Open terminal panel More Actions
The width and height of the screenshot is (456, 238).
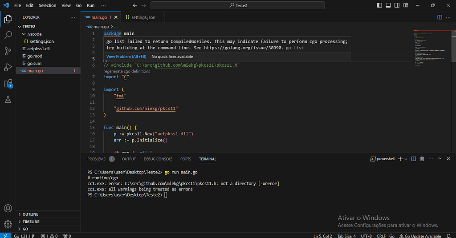point(431,159)
